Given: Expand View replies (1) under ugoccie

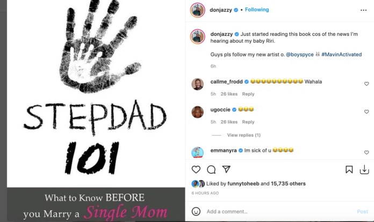Looking at the screenshot, I should pyautogui.click(x=243, y=135).
